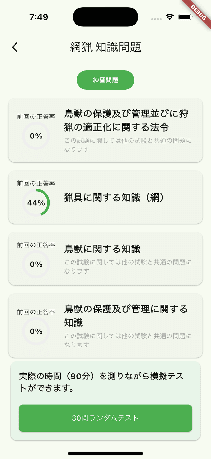Tap the 実際の時間（90分） description text
The width and height of the screenshot is (211, 459).
point(101,382)
